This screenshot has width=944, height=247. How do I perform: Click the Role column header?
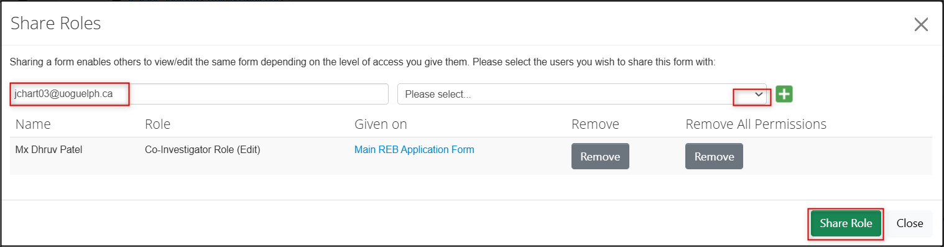(x=157, y=124)
